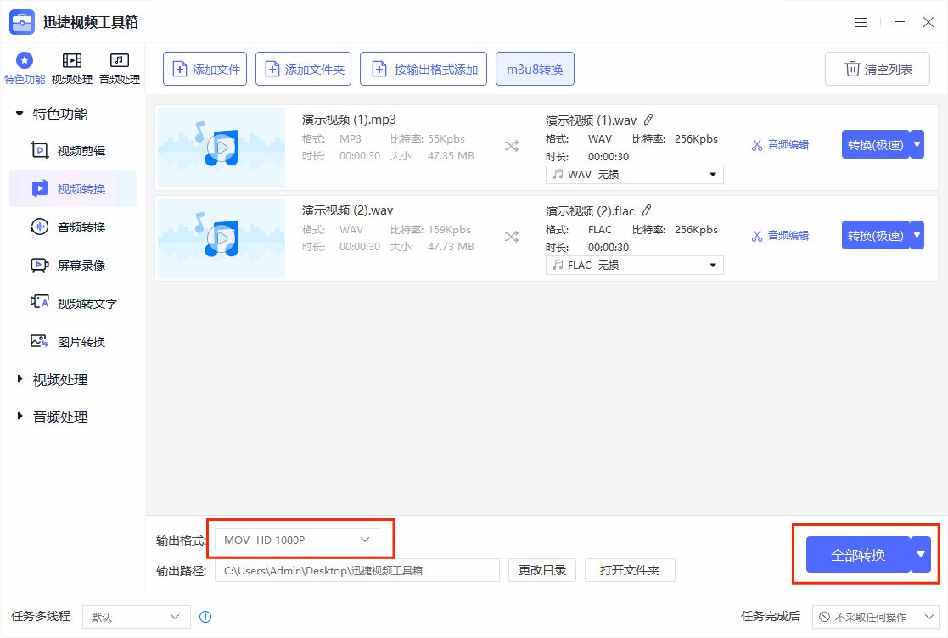
Task: Click the 更改目录 button
Action: 542,570
